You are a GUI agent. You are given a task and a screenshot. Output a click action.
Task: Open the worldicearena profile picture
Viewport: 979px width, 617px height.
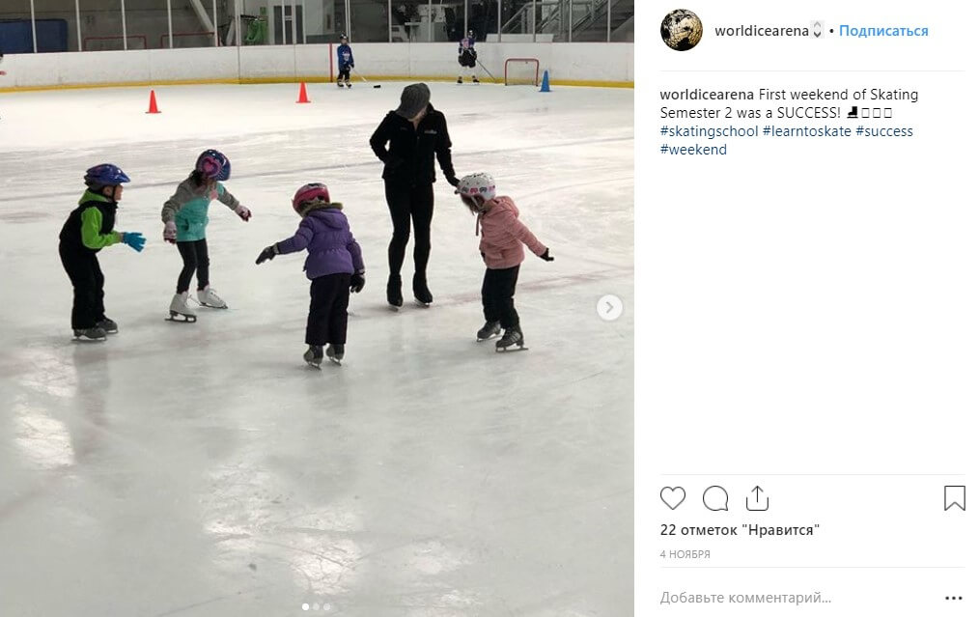pyautogui.click(x=682, y=30)
